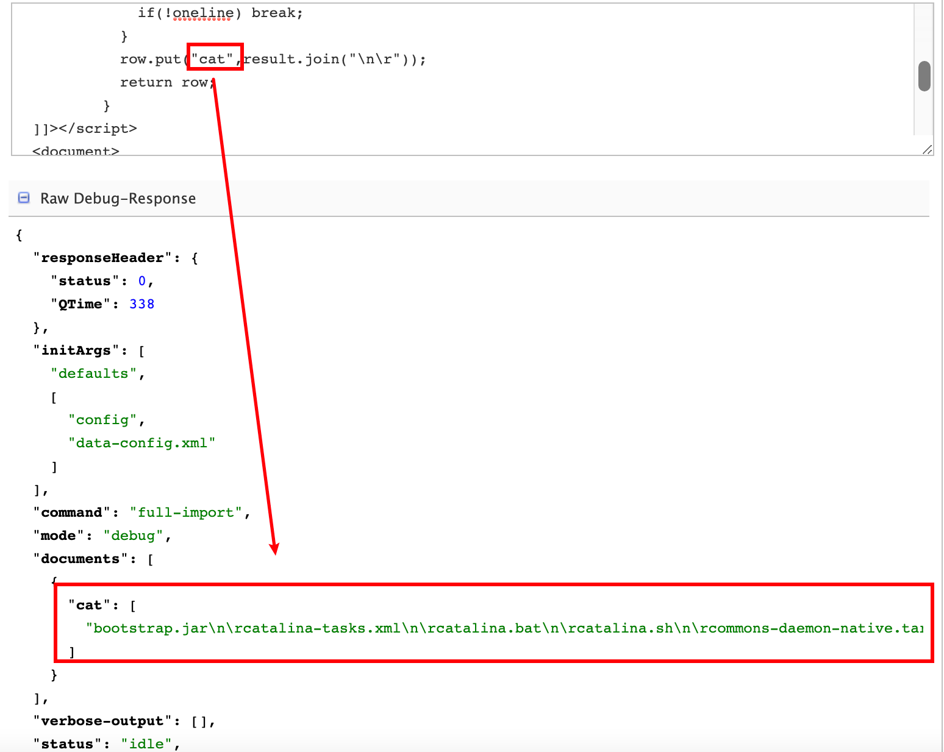Click the "verbose-output" key

tap(102, 721)
